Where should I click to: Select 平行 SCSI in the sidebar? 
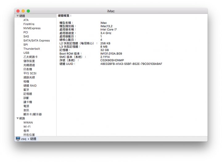pyautogui.click(x=30, y=73)
